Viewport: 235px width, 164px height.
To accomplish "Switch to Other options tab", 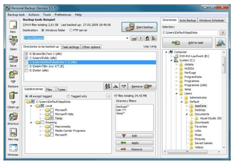I will [91, 47].
